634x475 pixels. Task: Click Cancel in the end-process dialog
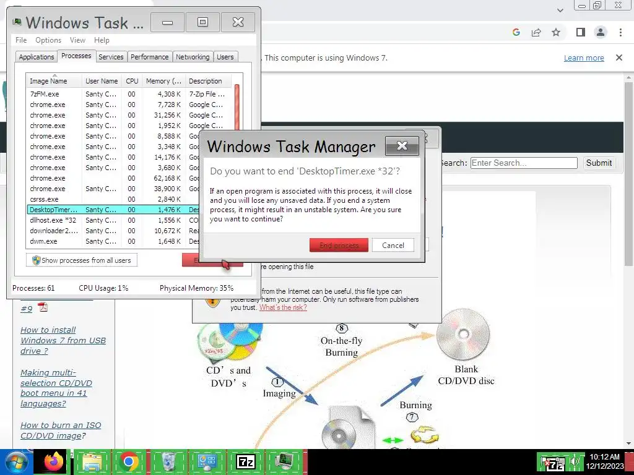click(393, 245)
